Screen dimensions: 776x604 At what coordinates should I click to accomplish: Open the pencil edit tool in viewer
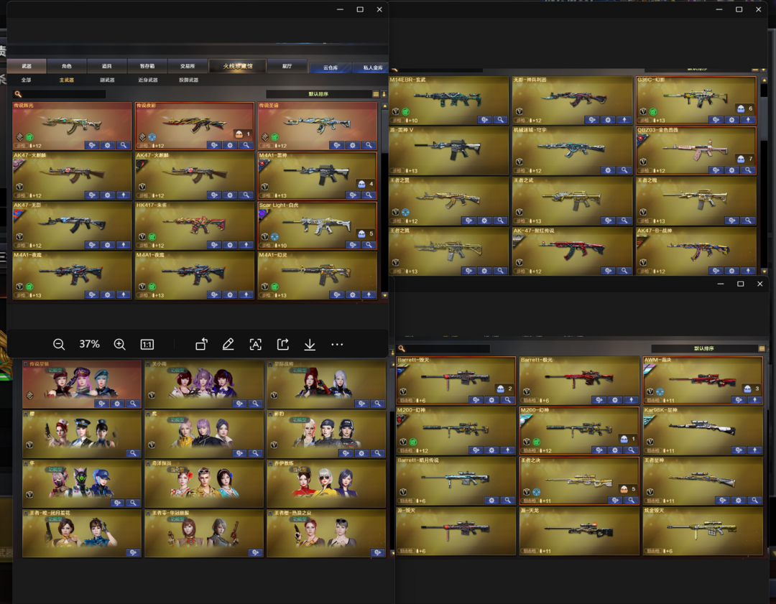[228, 344]
